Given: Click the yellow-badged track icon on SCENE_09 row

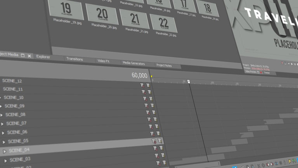Looking at the screenshot, I should tap(152, 106).
